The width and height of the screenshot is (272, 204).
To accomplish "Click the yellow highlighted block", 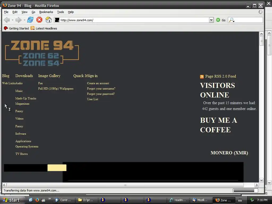I will pyautogui.click(x=57, y=168).
